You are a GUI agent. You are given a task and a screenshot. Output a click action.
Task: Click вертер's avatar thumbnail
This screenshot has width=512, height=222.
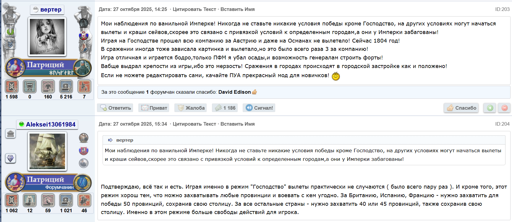click(47, 37)
